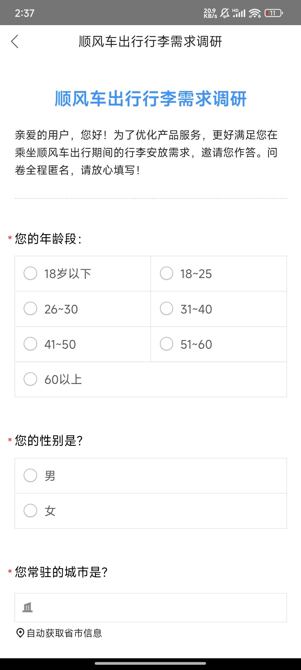This screenshot has height=670, width=301.
Task: Tap the muted bell notification icon
Action: click(225, 13)
